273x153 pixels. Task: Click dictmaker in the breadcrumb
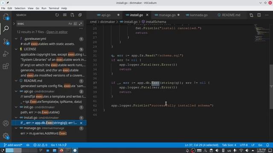point(107,22)
